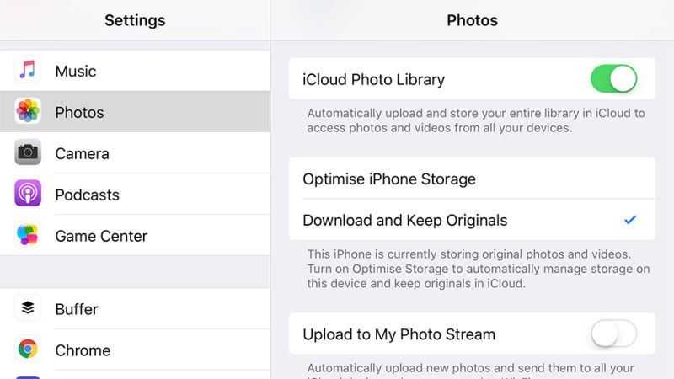674x379 pixels.
Task: Open Camera settings in the list
Action: point(83,153)
